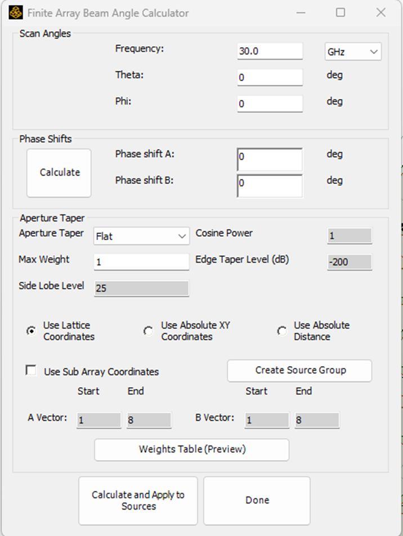
Task: Select the Phase shift A field
Action: pos(270,159)
